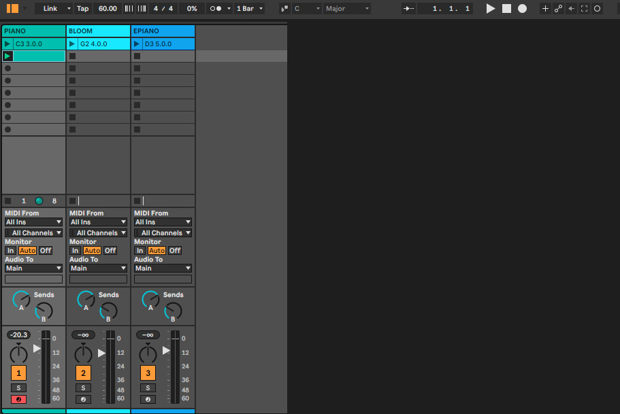Click the arrangement position 1. 1. 1 field
The width and height of the screenshot is (620, 414).
(x=445, y=8)
